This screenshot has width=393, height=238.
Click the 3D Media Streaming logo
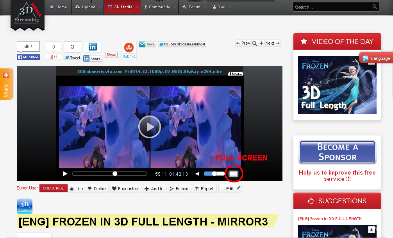[x=28, y=14]
